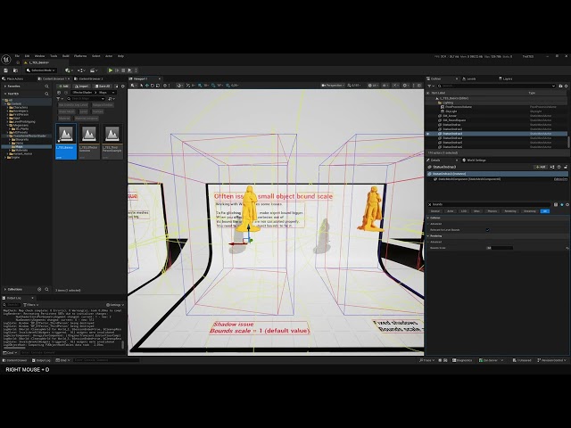Click the Import button in Content Browser
Screen dimensions: 571x428
pyautogui.click(x=81, y=86)
